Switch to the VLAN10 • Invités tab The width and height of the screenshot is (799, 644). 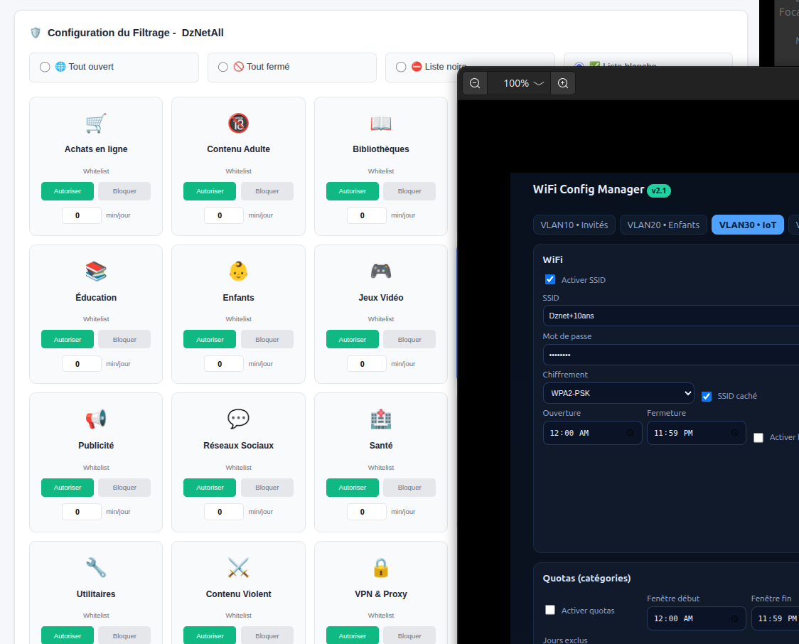[574, 225]
